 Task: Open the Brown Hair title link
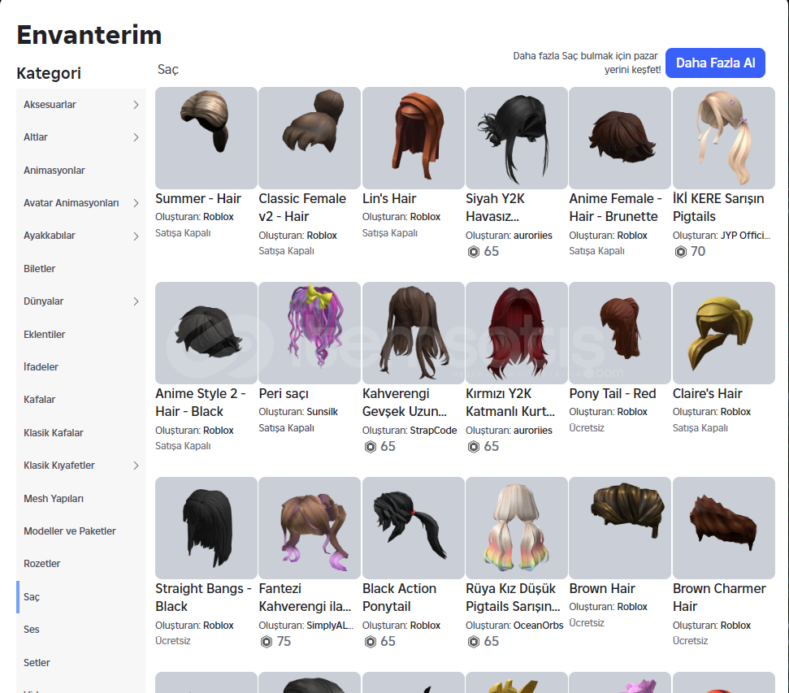pos(602,588)
